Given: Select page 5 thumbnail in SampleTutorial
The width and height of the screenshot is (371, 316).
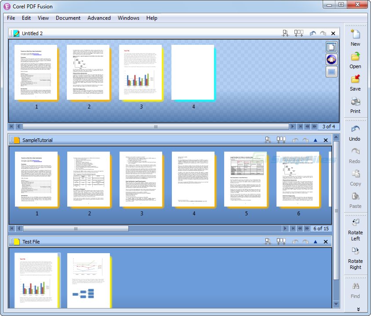Looking at the screenshot, I should coord(246,179).
